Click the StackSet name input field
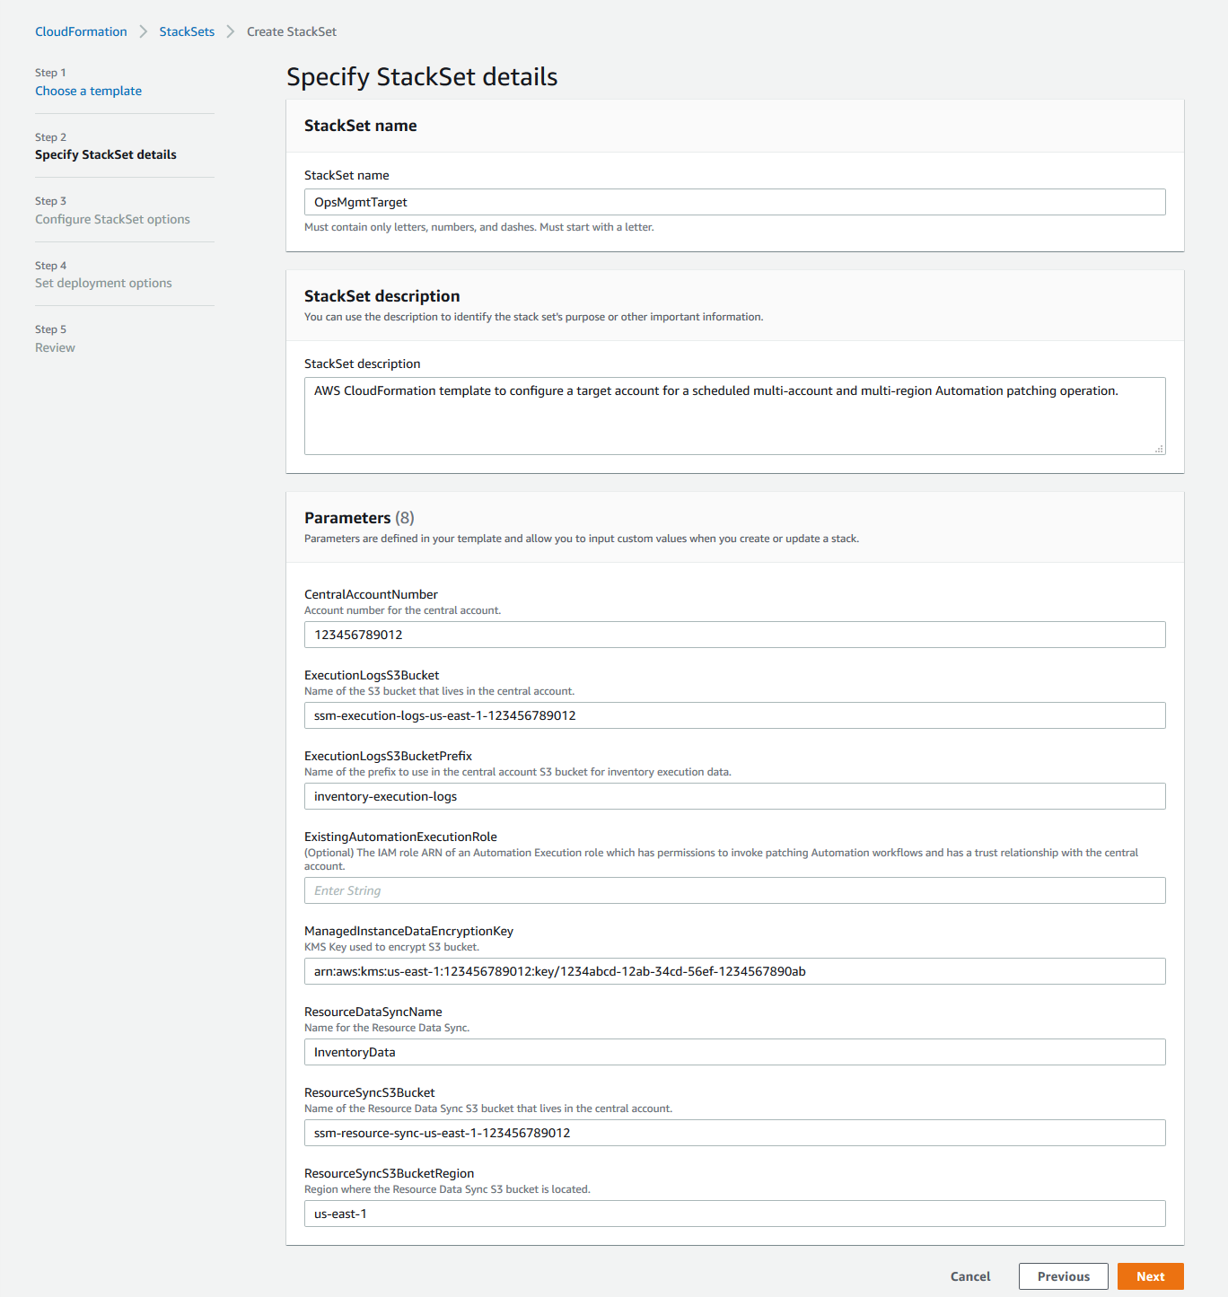The width and height of the screenshot is (1228, 1297). 734,202
